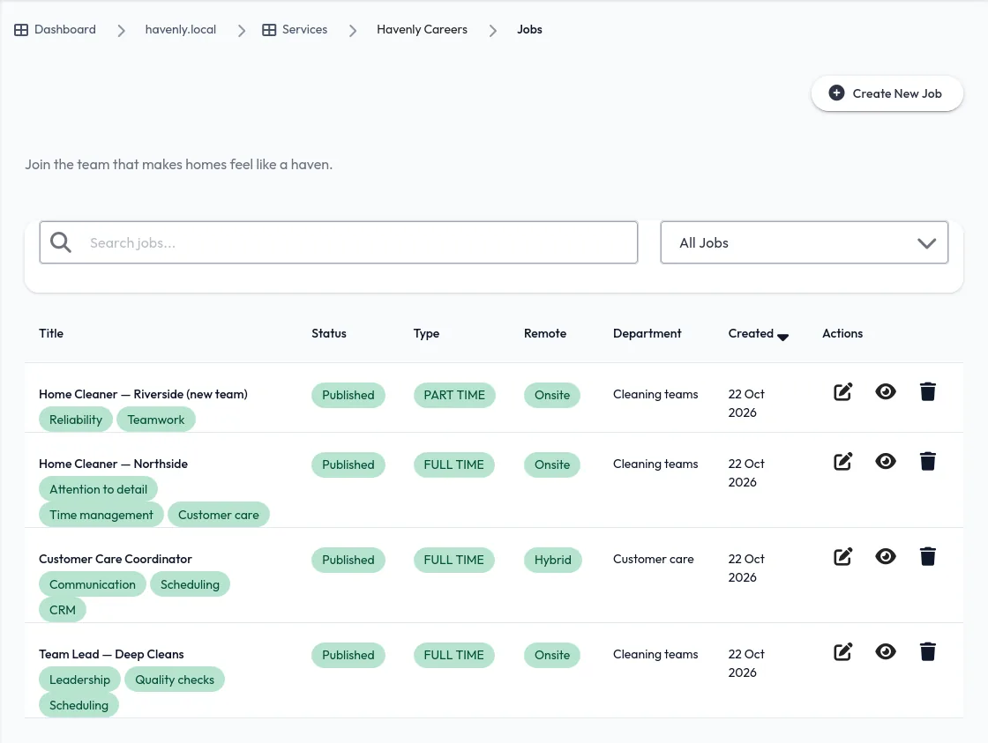Viewport: 988px width, 743px height.
Task: Open Home Cleaner — Riverside (new team) title
Action: 143,394
